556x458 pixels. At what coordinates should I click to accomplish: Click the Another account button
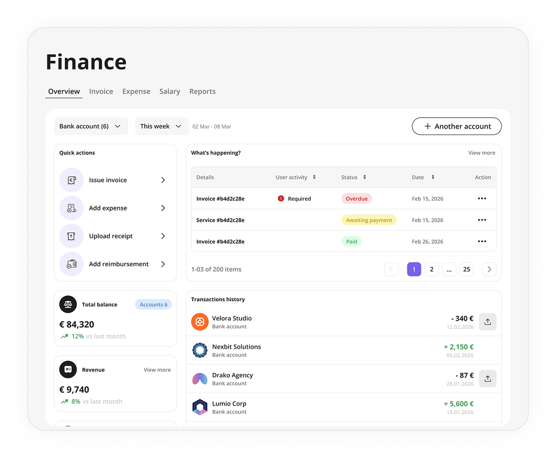(x=456, y=126)
